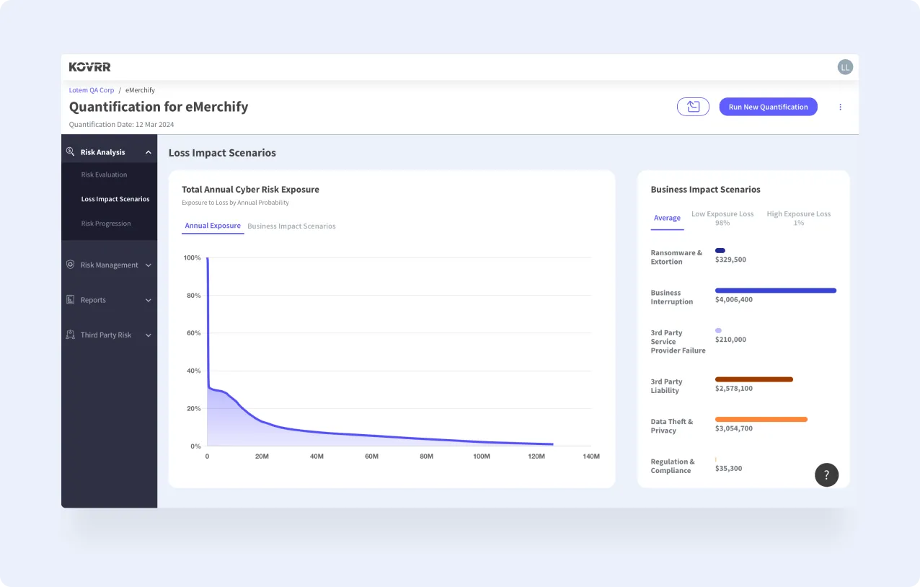
Task: Click the Run New Quantification button
Action: point(768,106)
